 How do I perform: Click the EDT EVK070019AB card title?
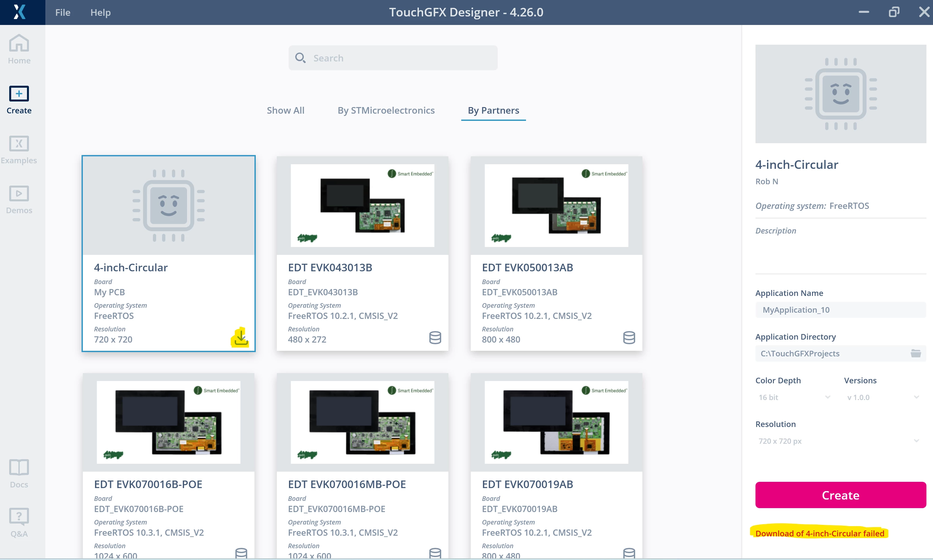click(527, 484)
